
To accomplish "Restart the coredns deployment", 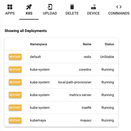I will pyautogui.click(x=15, y=70).
